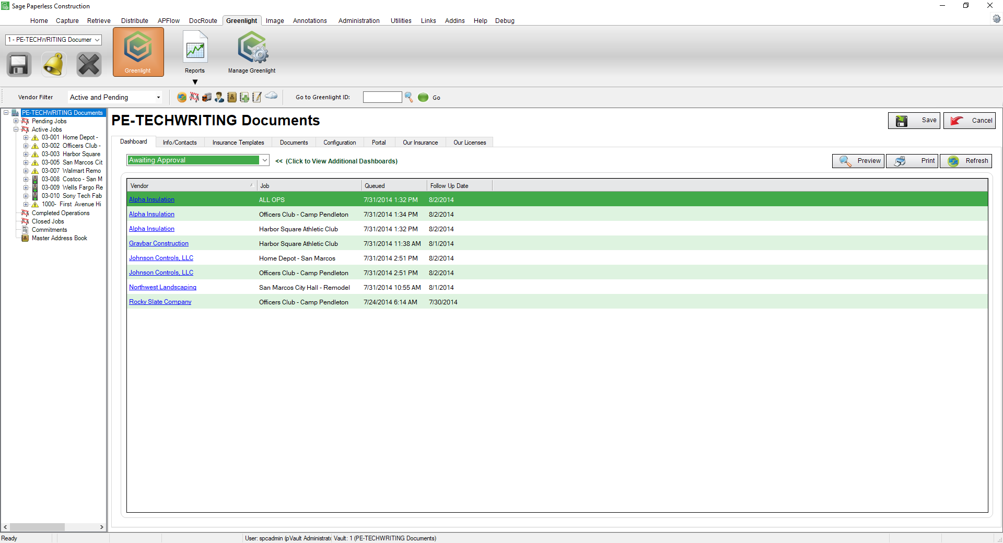1003x543 pixels.
Task: Switch to the Info/Contacts tab
Action: click(x=180, y=143)
